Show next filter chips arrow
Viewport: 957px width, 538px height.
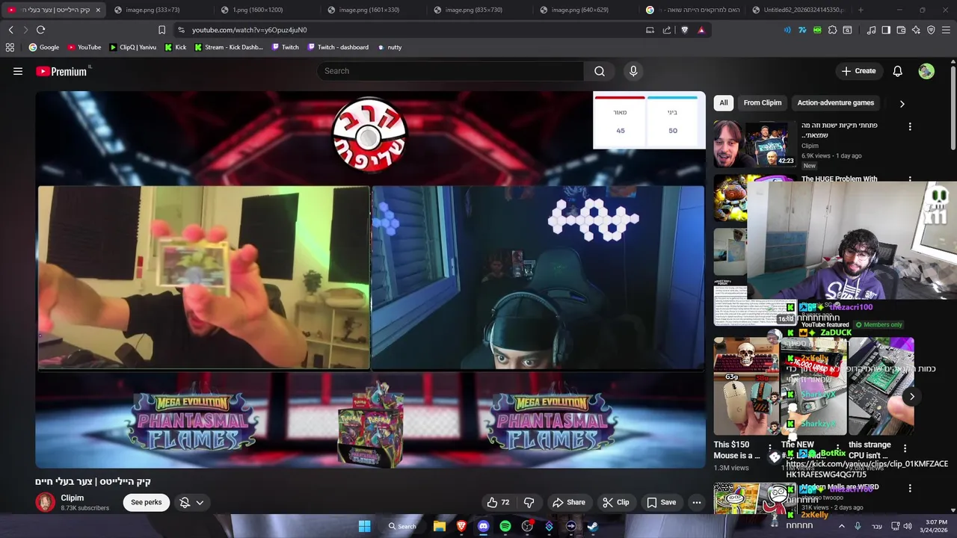902,103
